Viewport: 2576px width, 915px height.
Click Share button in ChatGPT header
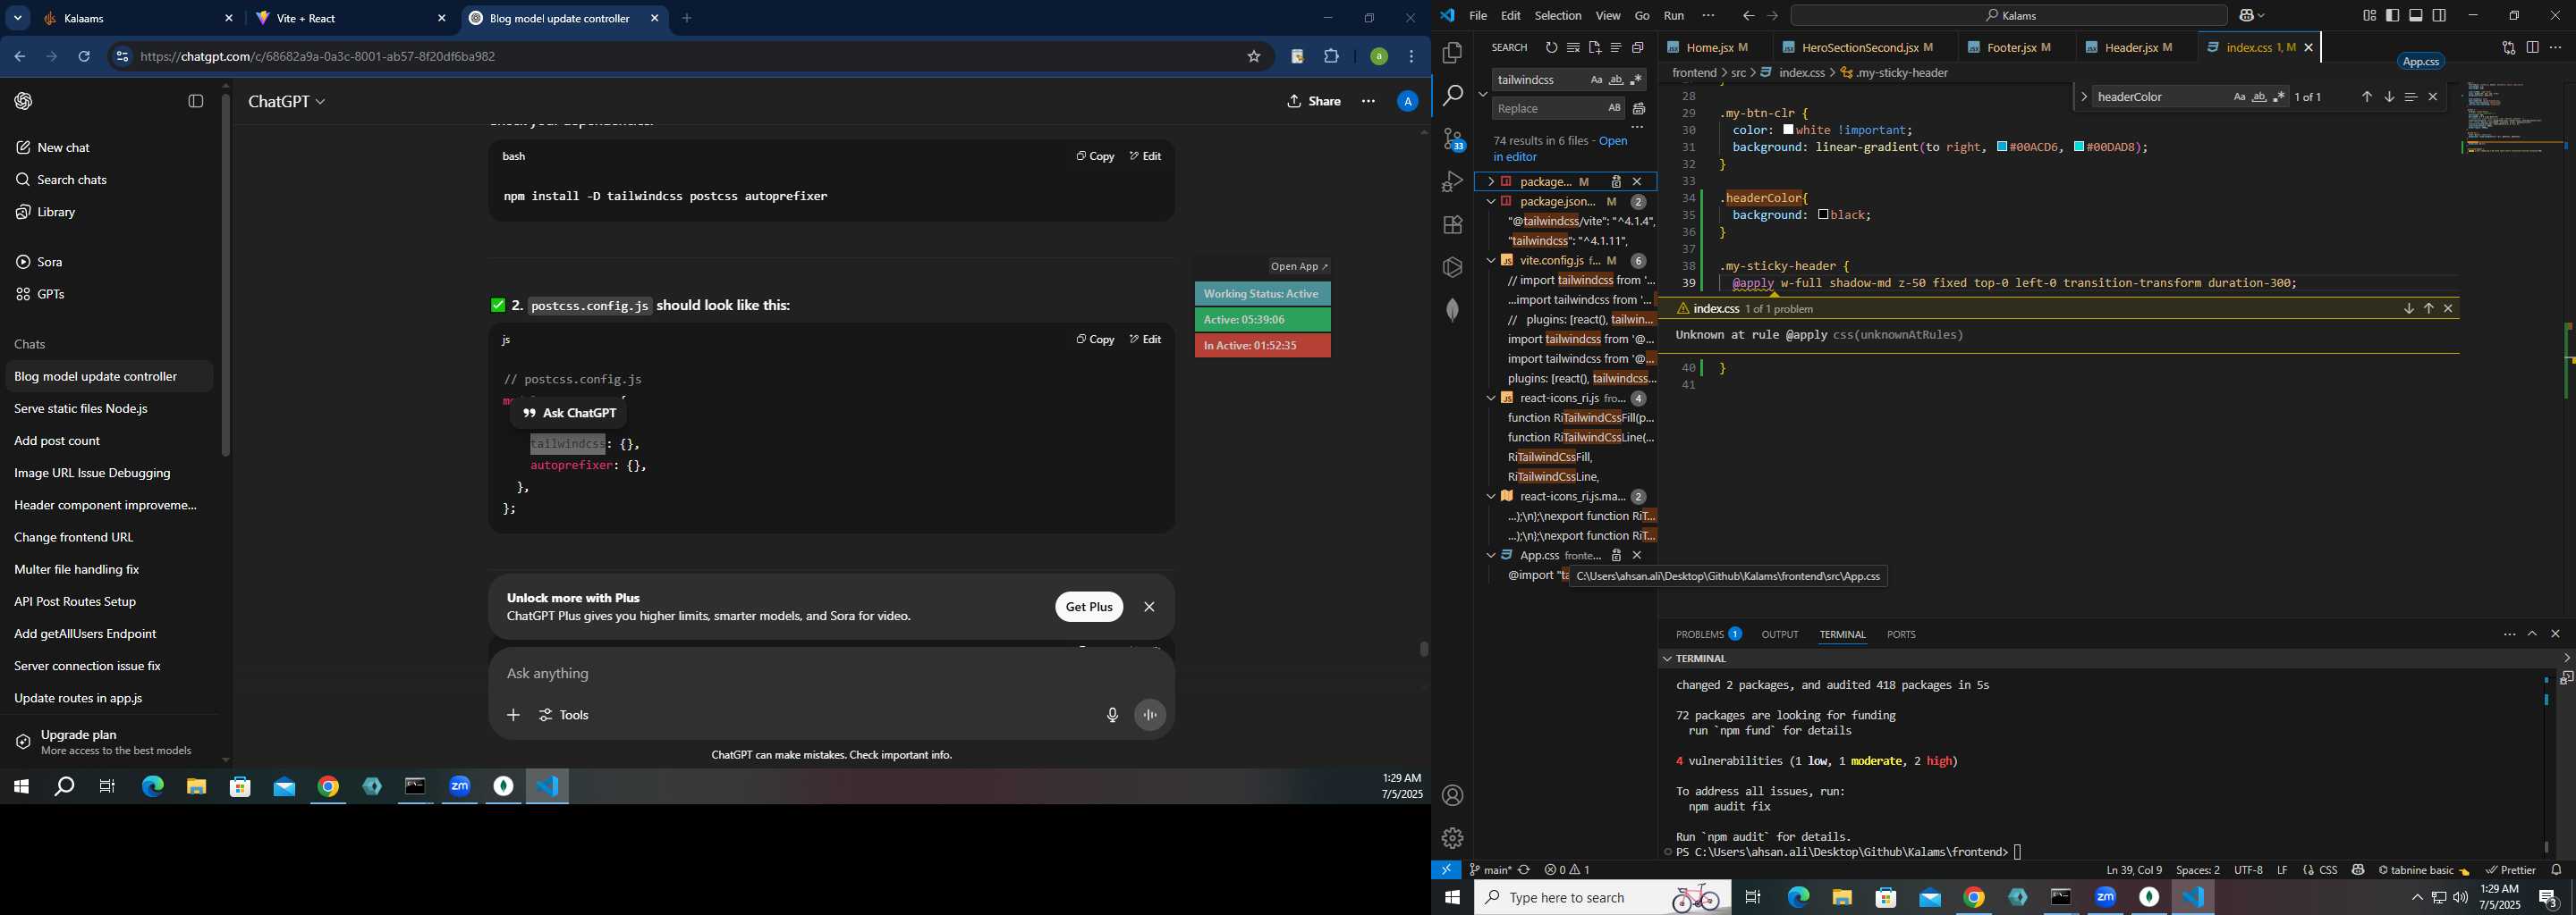1314,102
